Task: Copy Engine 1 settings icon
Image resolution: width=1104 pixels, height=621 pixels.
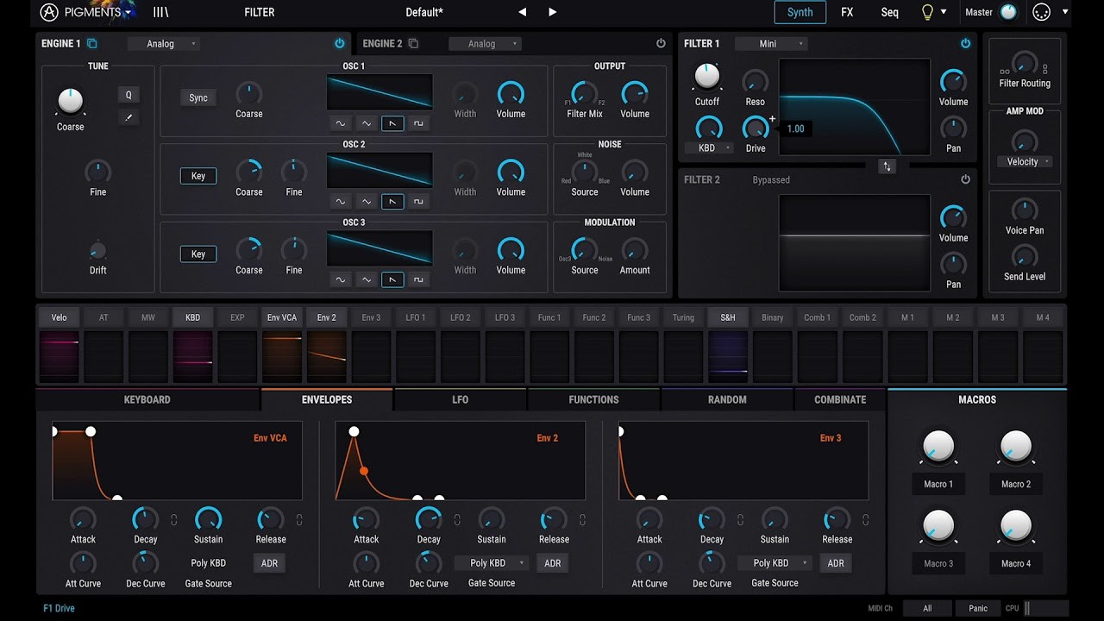Action: point(92,43)
